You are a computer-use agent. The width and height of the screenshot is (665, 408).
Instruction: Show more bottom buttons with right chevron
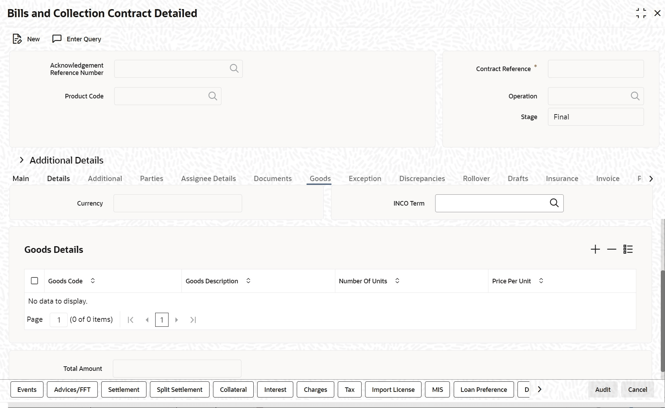coord(540,389)
